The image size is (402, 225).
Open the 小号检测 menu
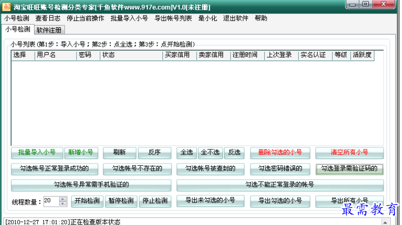(17, 18)
